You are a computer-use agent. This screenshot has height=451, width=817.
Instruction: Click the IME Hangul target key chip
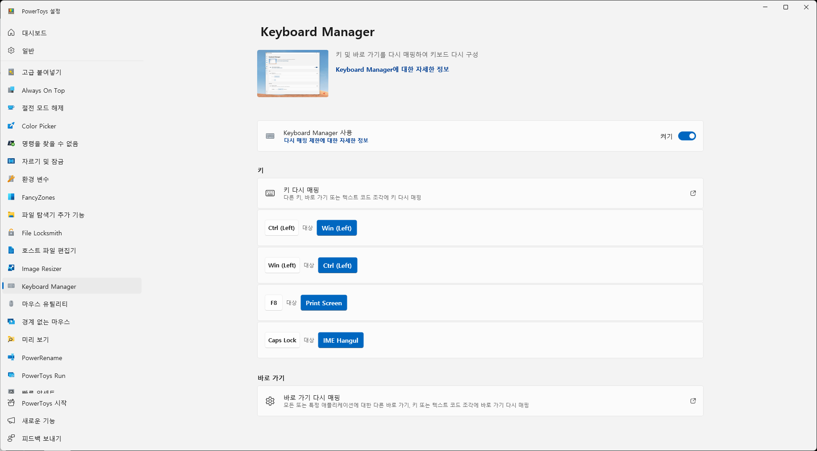(x=341, y=340)
